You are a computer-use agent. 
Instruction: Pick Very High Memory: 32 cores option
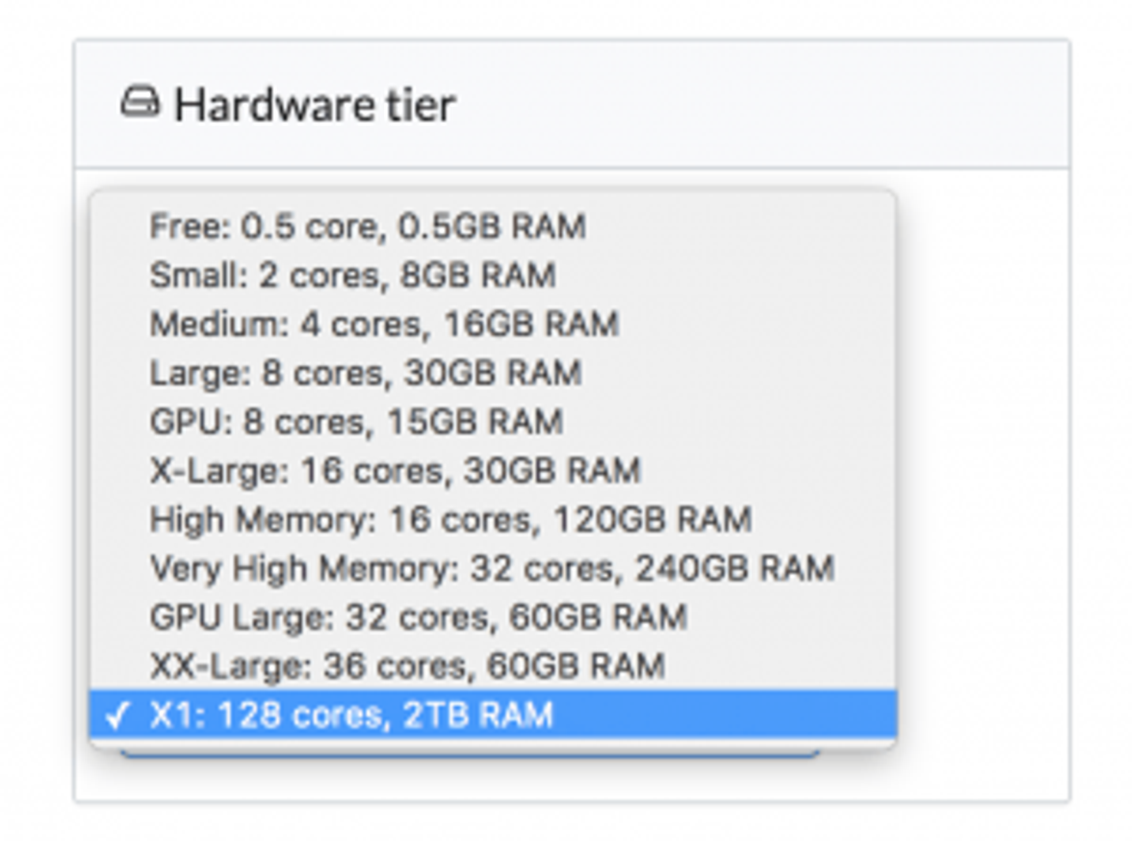(x=493, y=569)
